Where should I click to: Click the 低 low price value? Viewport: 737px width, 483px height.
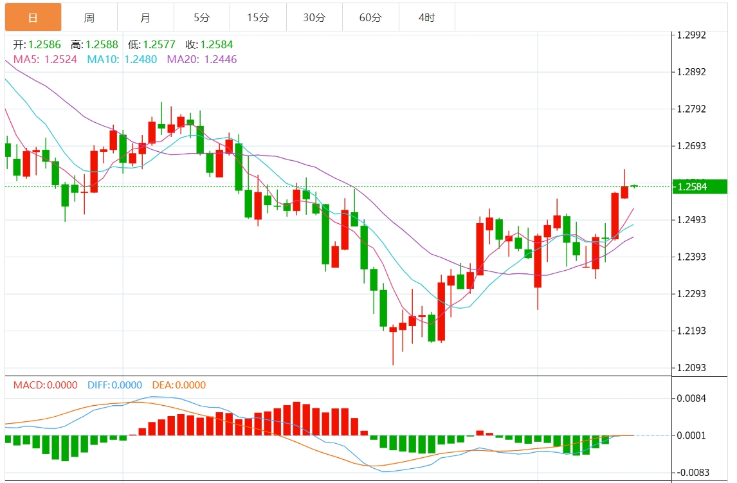point(159,44)
